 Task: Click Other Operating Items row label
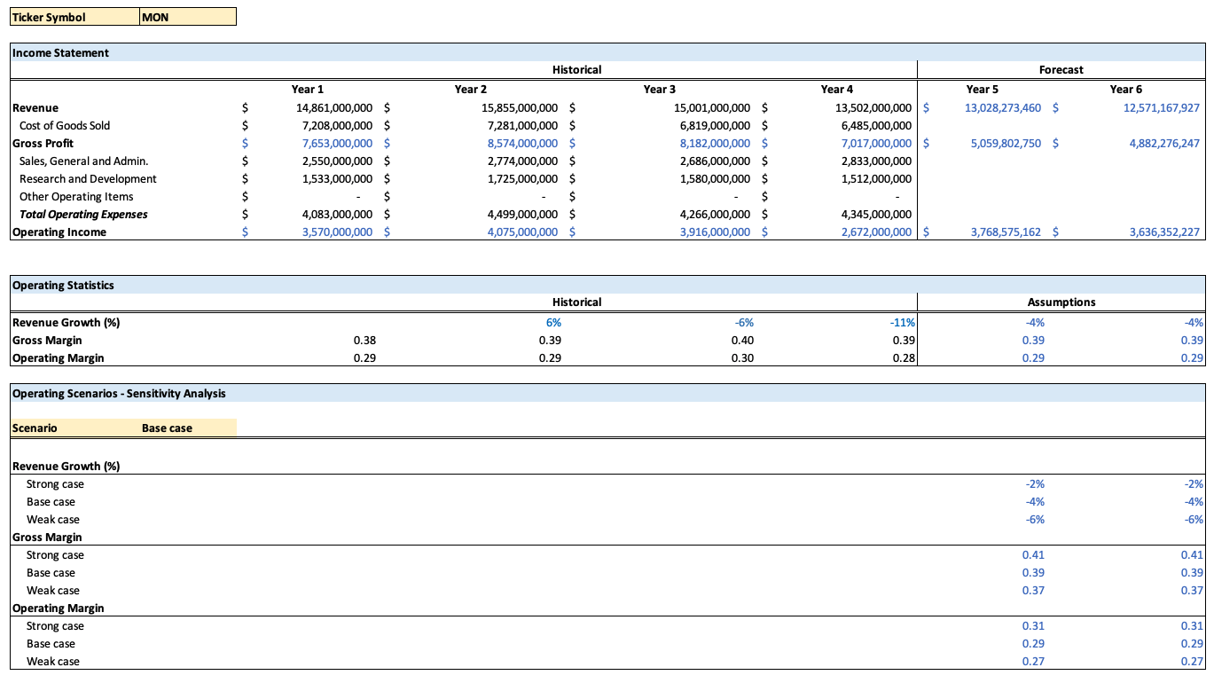click(x=76, y=196)
